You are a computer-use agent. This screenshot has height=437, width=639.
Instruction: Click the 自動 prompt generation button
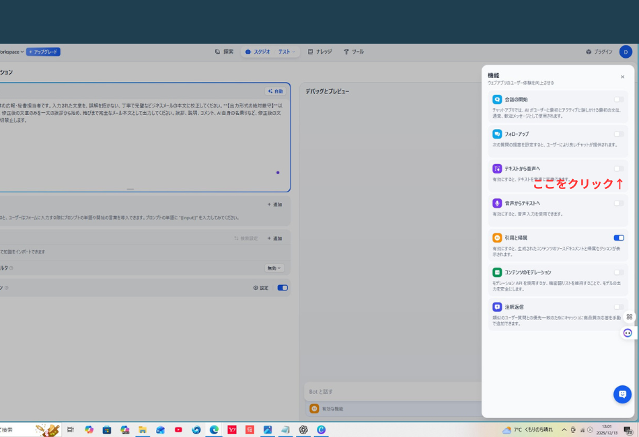point(275,91)
